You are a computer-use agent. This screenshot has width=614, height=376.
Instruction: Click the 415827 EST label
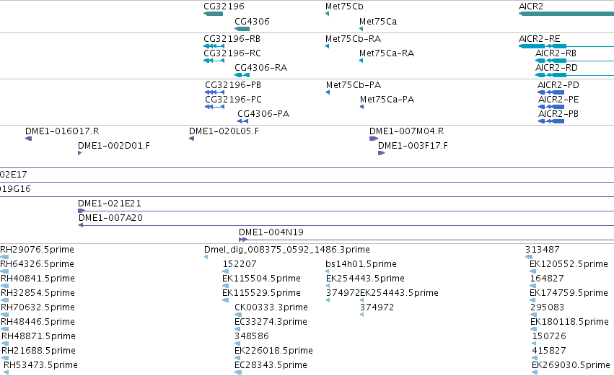click(x=548, y=351)
